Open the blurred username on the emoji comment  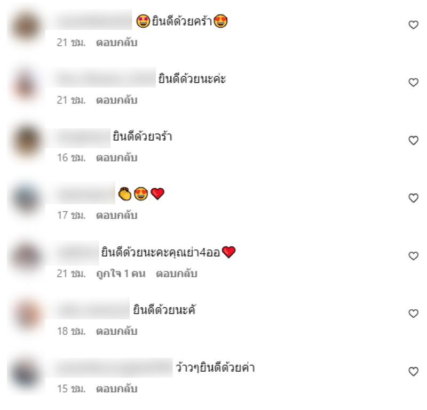pyautogui.click(x=81, y=193)
